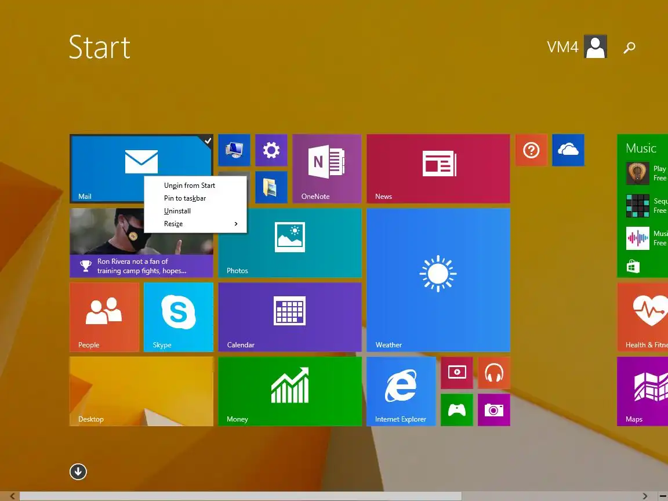Open the PC settings gear tile
668x501 pixels.
pos(271,150)
